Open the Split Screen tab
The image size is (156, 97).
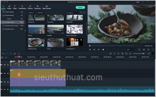pyautogui.click(x=47, y=7)
